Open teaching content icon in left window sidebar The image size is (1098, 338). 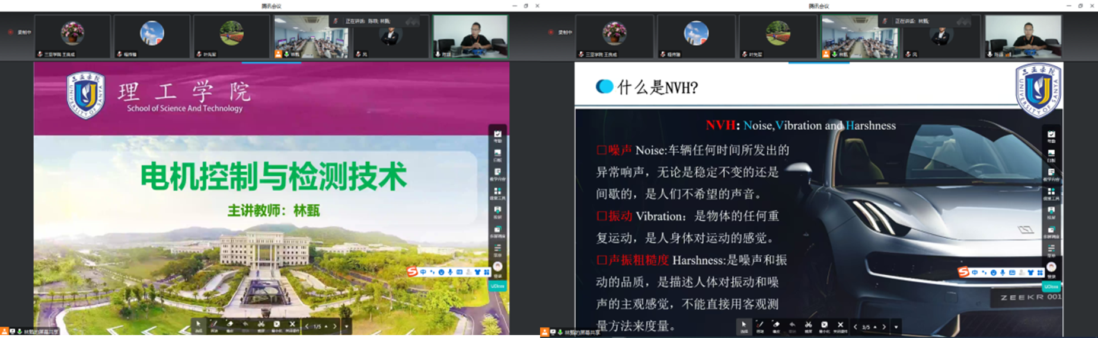click(497, 174)
